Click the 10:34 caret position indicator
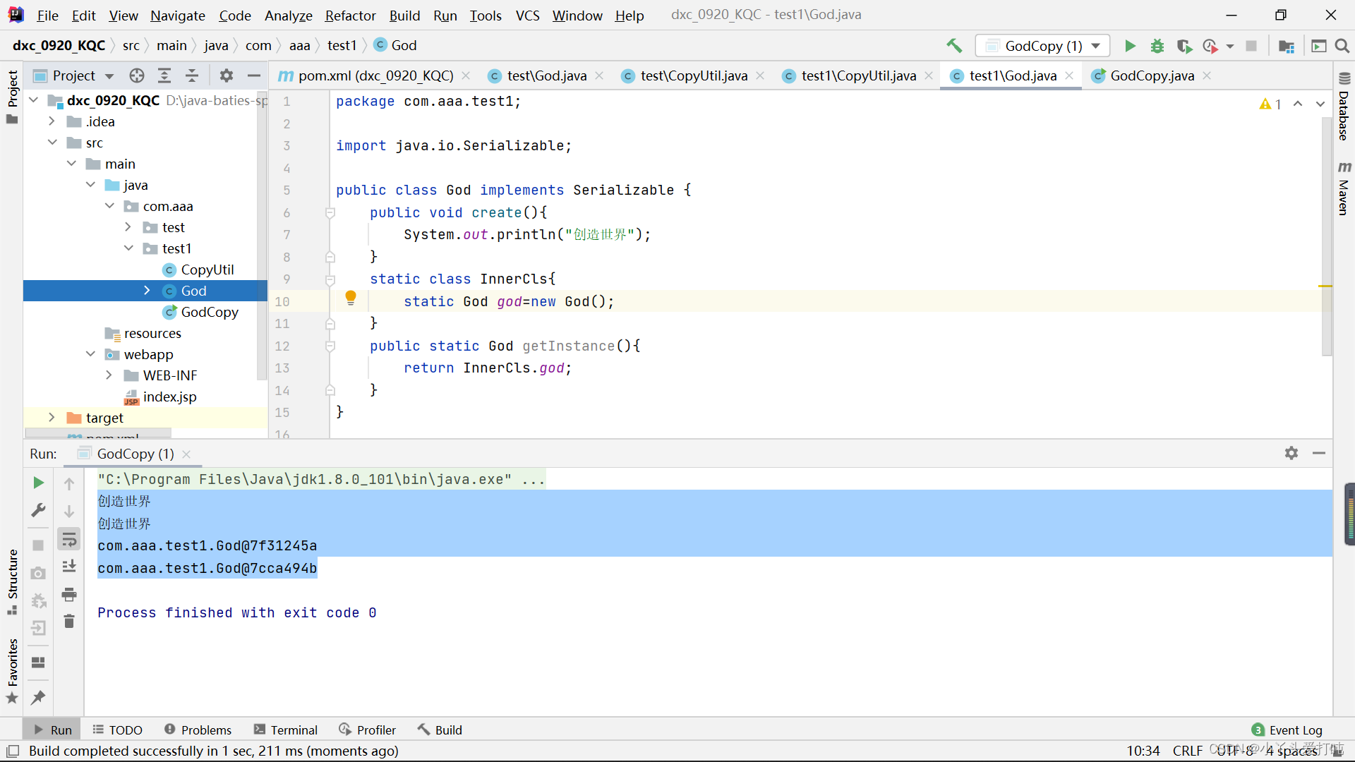Image resolution: width=1355 pixels, height=762 pixels. [x=1143, y=751]
